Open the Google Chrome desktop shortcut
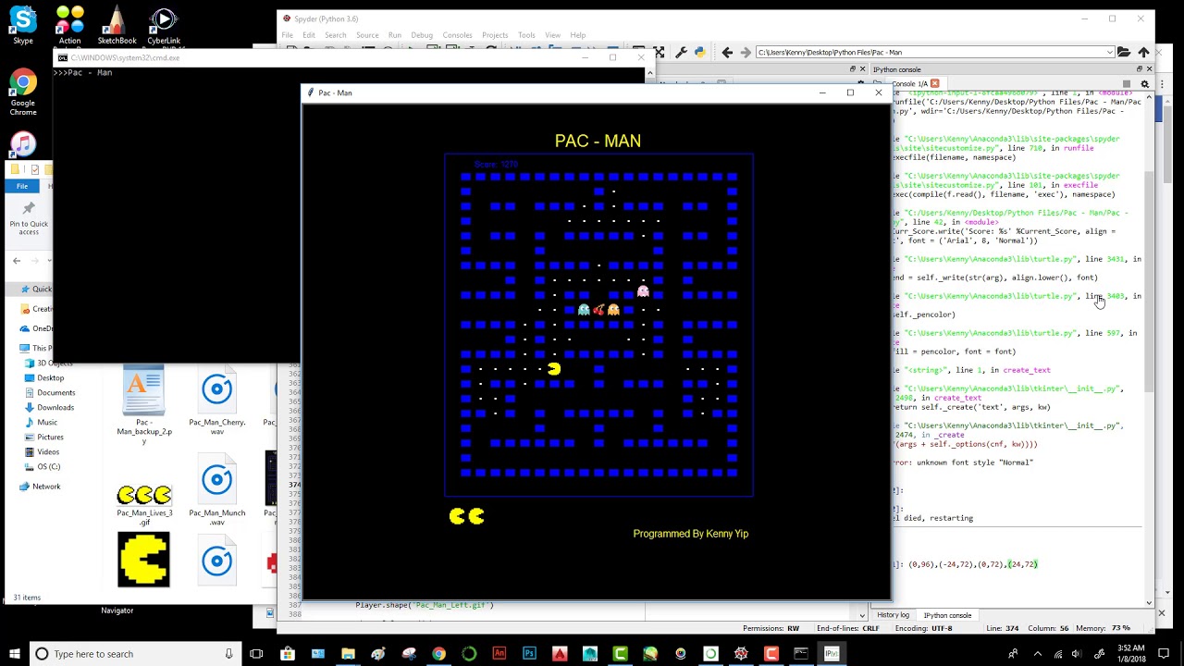This screenshot has height=666, width=1184. (x=23, y=93)
